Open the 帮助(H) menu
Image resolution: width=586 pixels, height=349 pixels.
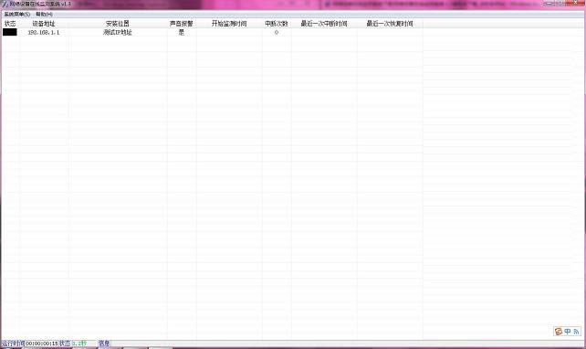pos(44,15)
